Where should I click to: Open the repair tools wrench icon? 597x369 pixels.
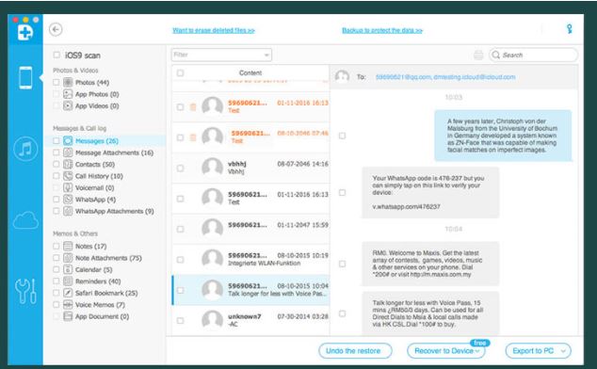[x=25, y=291]
